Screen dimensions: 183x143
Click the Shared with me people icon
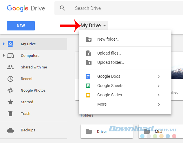[x=10, y=67]
